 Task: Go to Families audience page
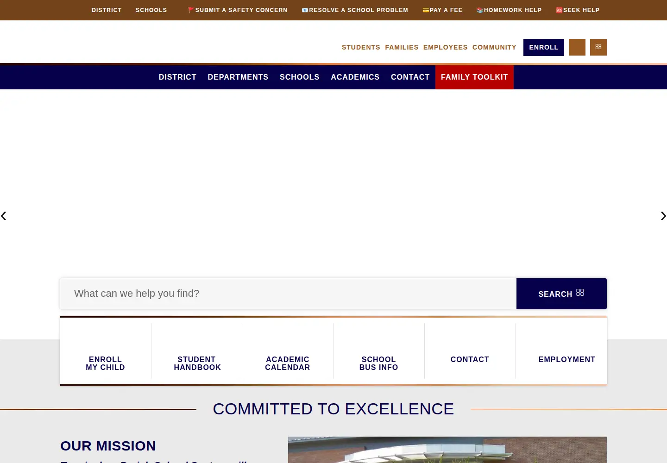[402, 47]
